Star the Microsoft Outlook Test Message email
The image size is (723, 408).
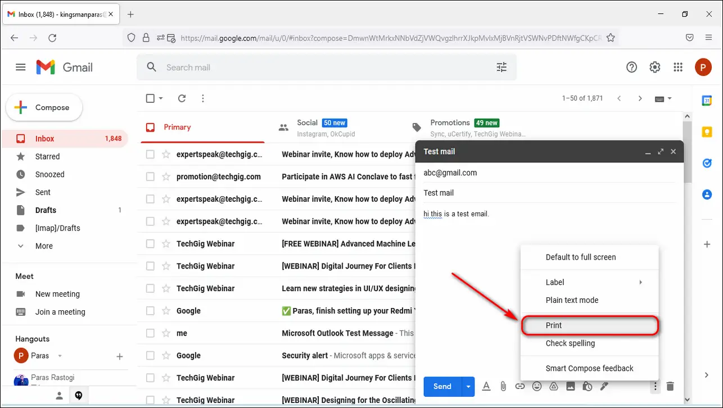pos(166,333)
